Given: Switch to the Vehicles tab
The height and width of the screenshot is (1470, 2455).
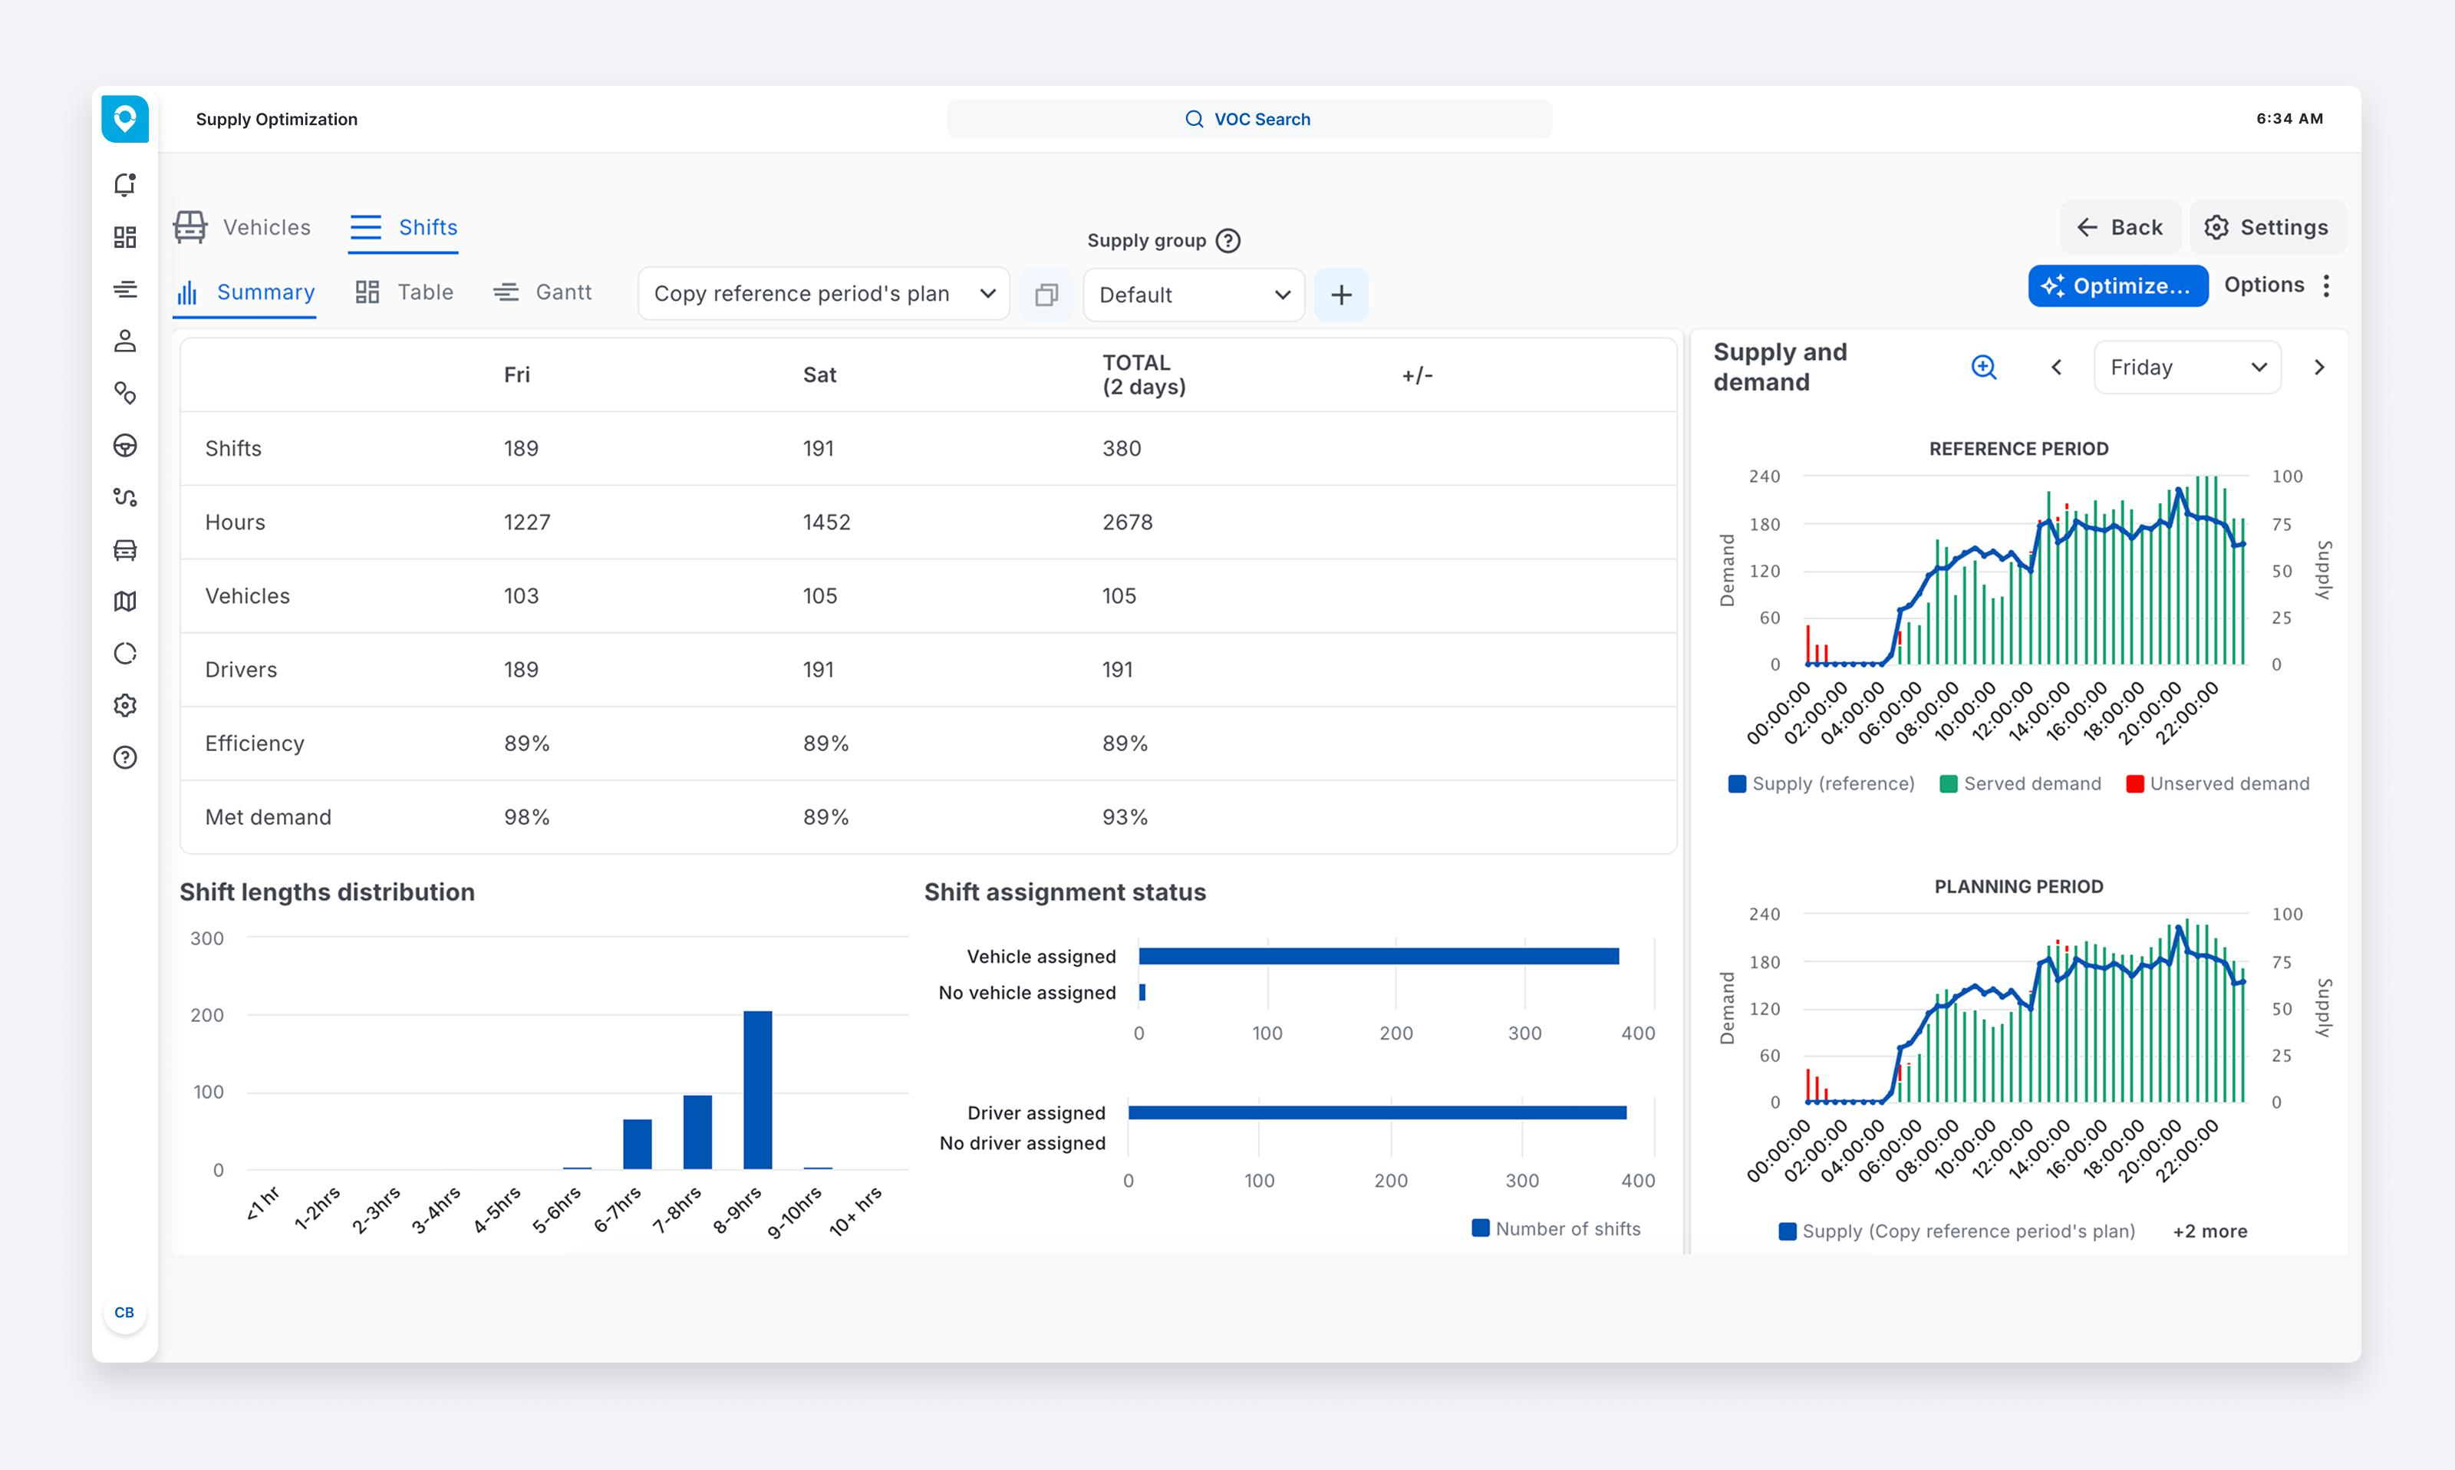Looking at the screenshot, I should [242, 228].
